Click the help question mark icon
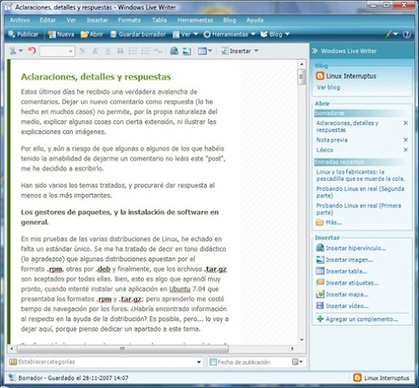Image resolution: width=419 pixels, height=388 pixels. [x=407, y=34]
